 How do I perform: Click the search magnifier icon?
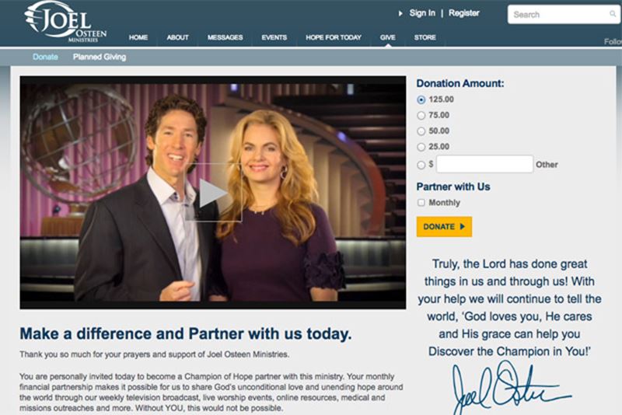point(613,14)
